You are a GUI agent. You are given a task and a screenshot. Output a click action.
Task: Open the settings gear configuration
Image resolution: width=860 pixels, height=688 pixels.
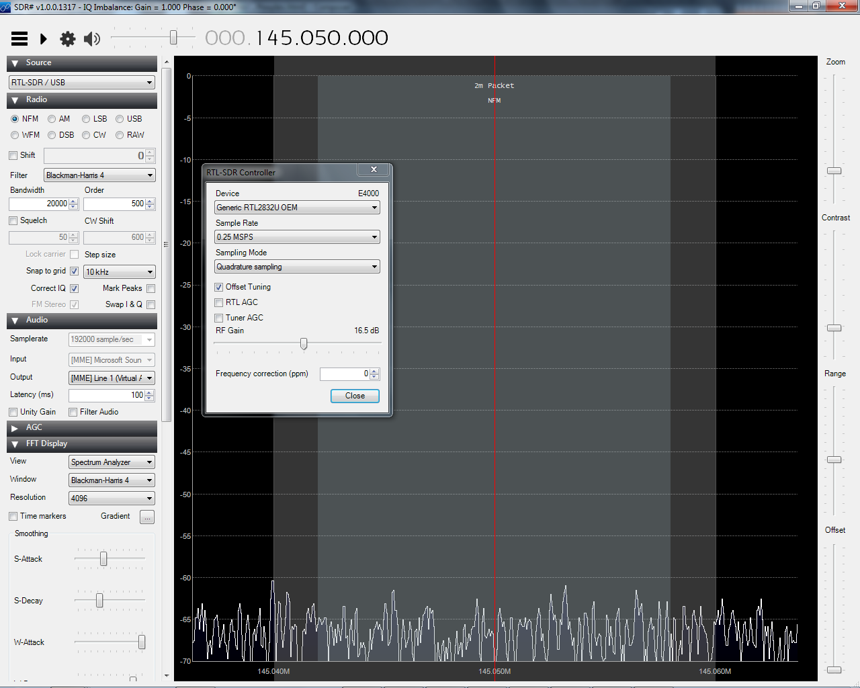coord(68,39)
